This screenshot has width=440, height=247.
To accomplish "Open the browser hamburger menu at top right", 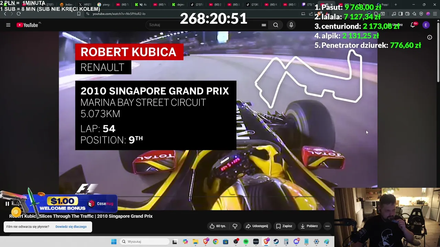I will [x=434, y=14].
